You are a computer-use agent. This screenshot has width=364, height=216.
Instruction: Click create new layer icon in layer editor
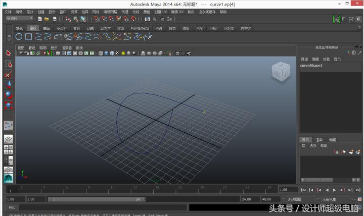351,152
